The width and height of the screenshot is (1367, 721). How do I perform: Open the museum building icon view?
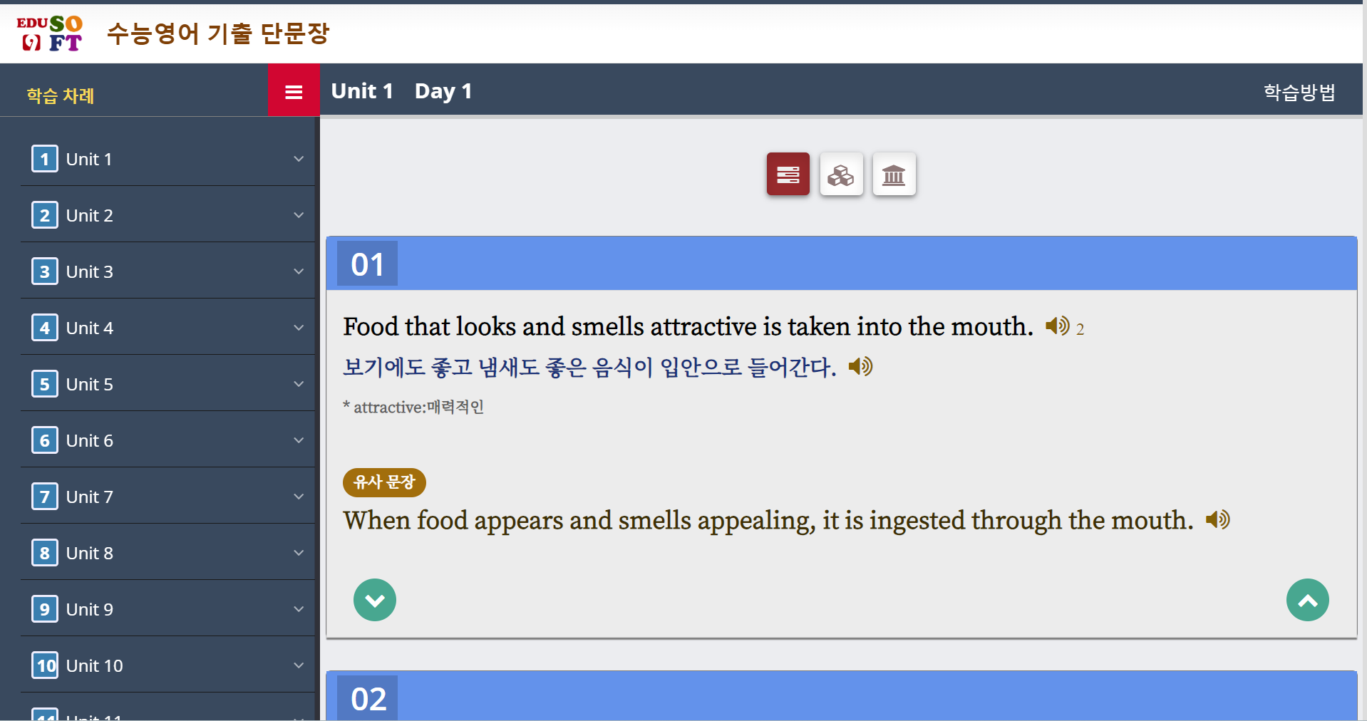(894, 174)
